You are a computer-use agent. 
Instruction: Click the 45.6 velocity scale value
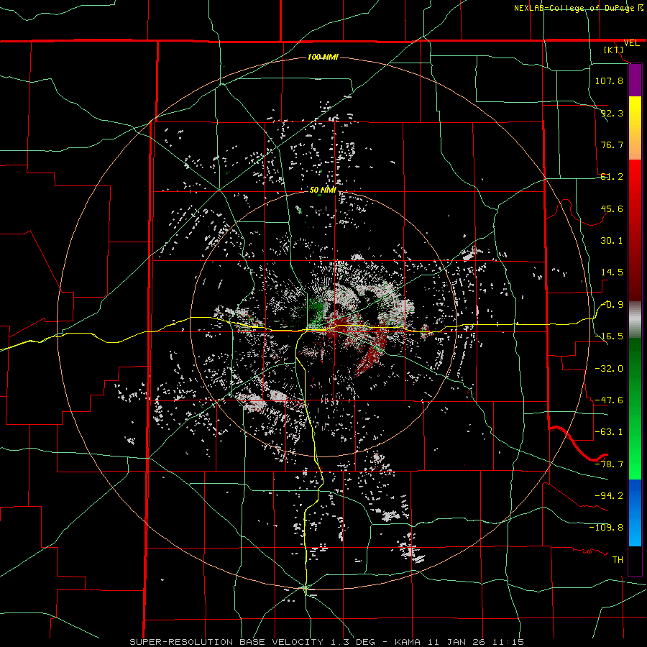612,208
